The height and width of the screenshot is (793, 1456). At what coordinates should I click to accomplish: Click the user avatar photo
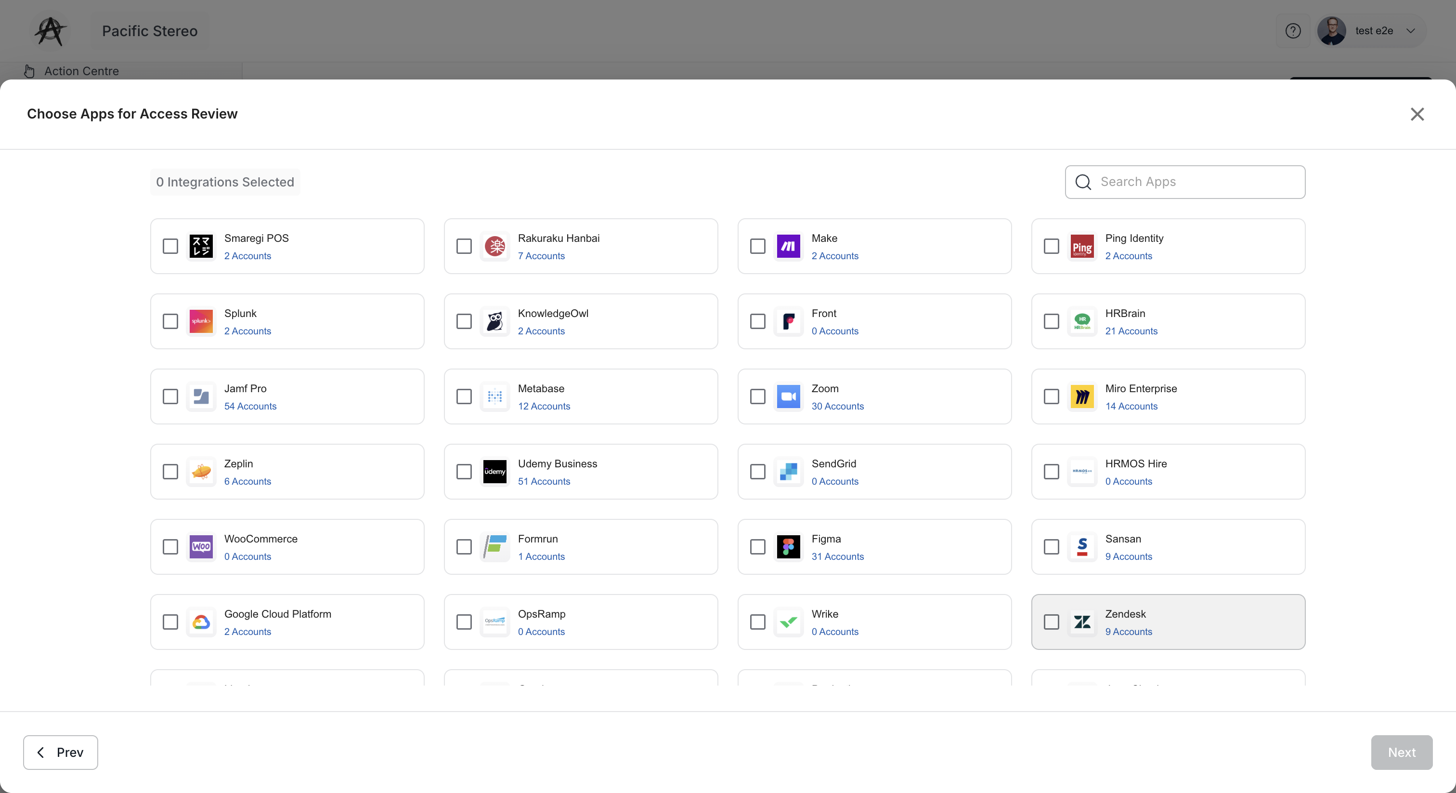pyautogui.click(x=1332, y=30)
